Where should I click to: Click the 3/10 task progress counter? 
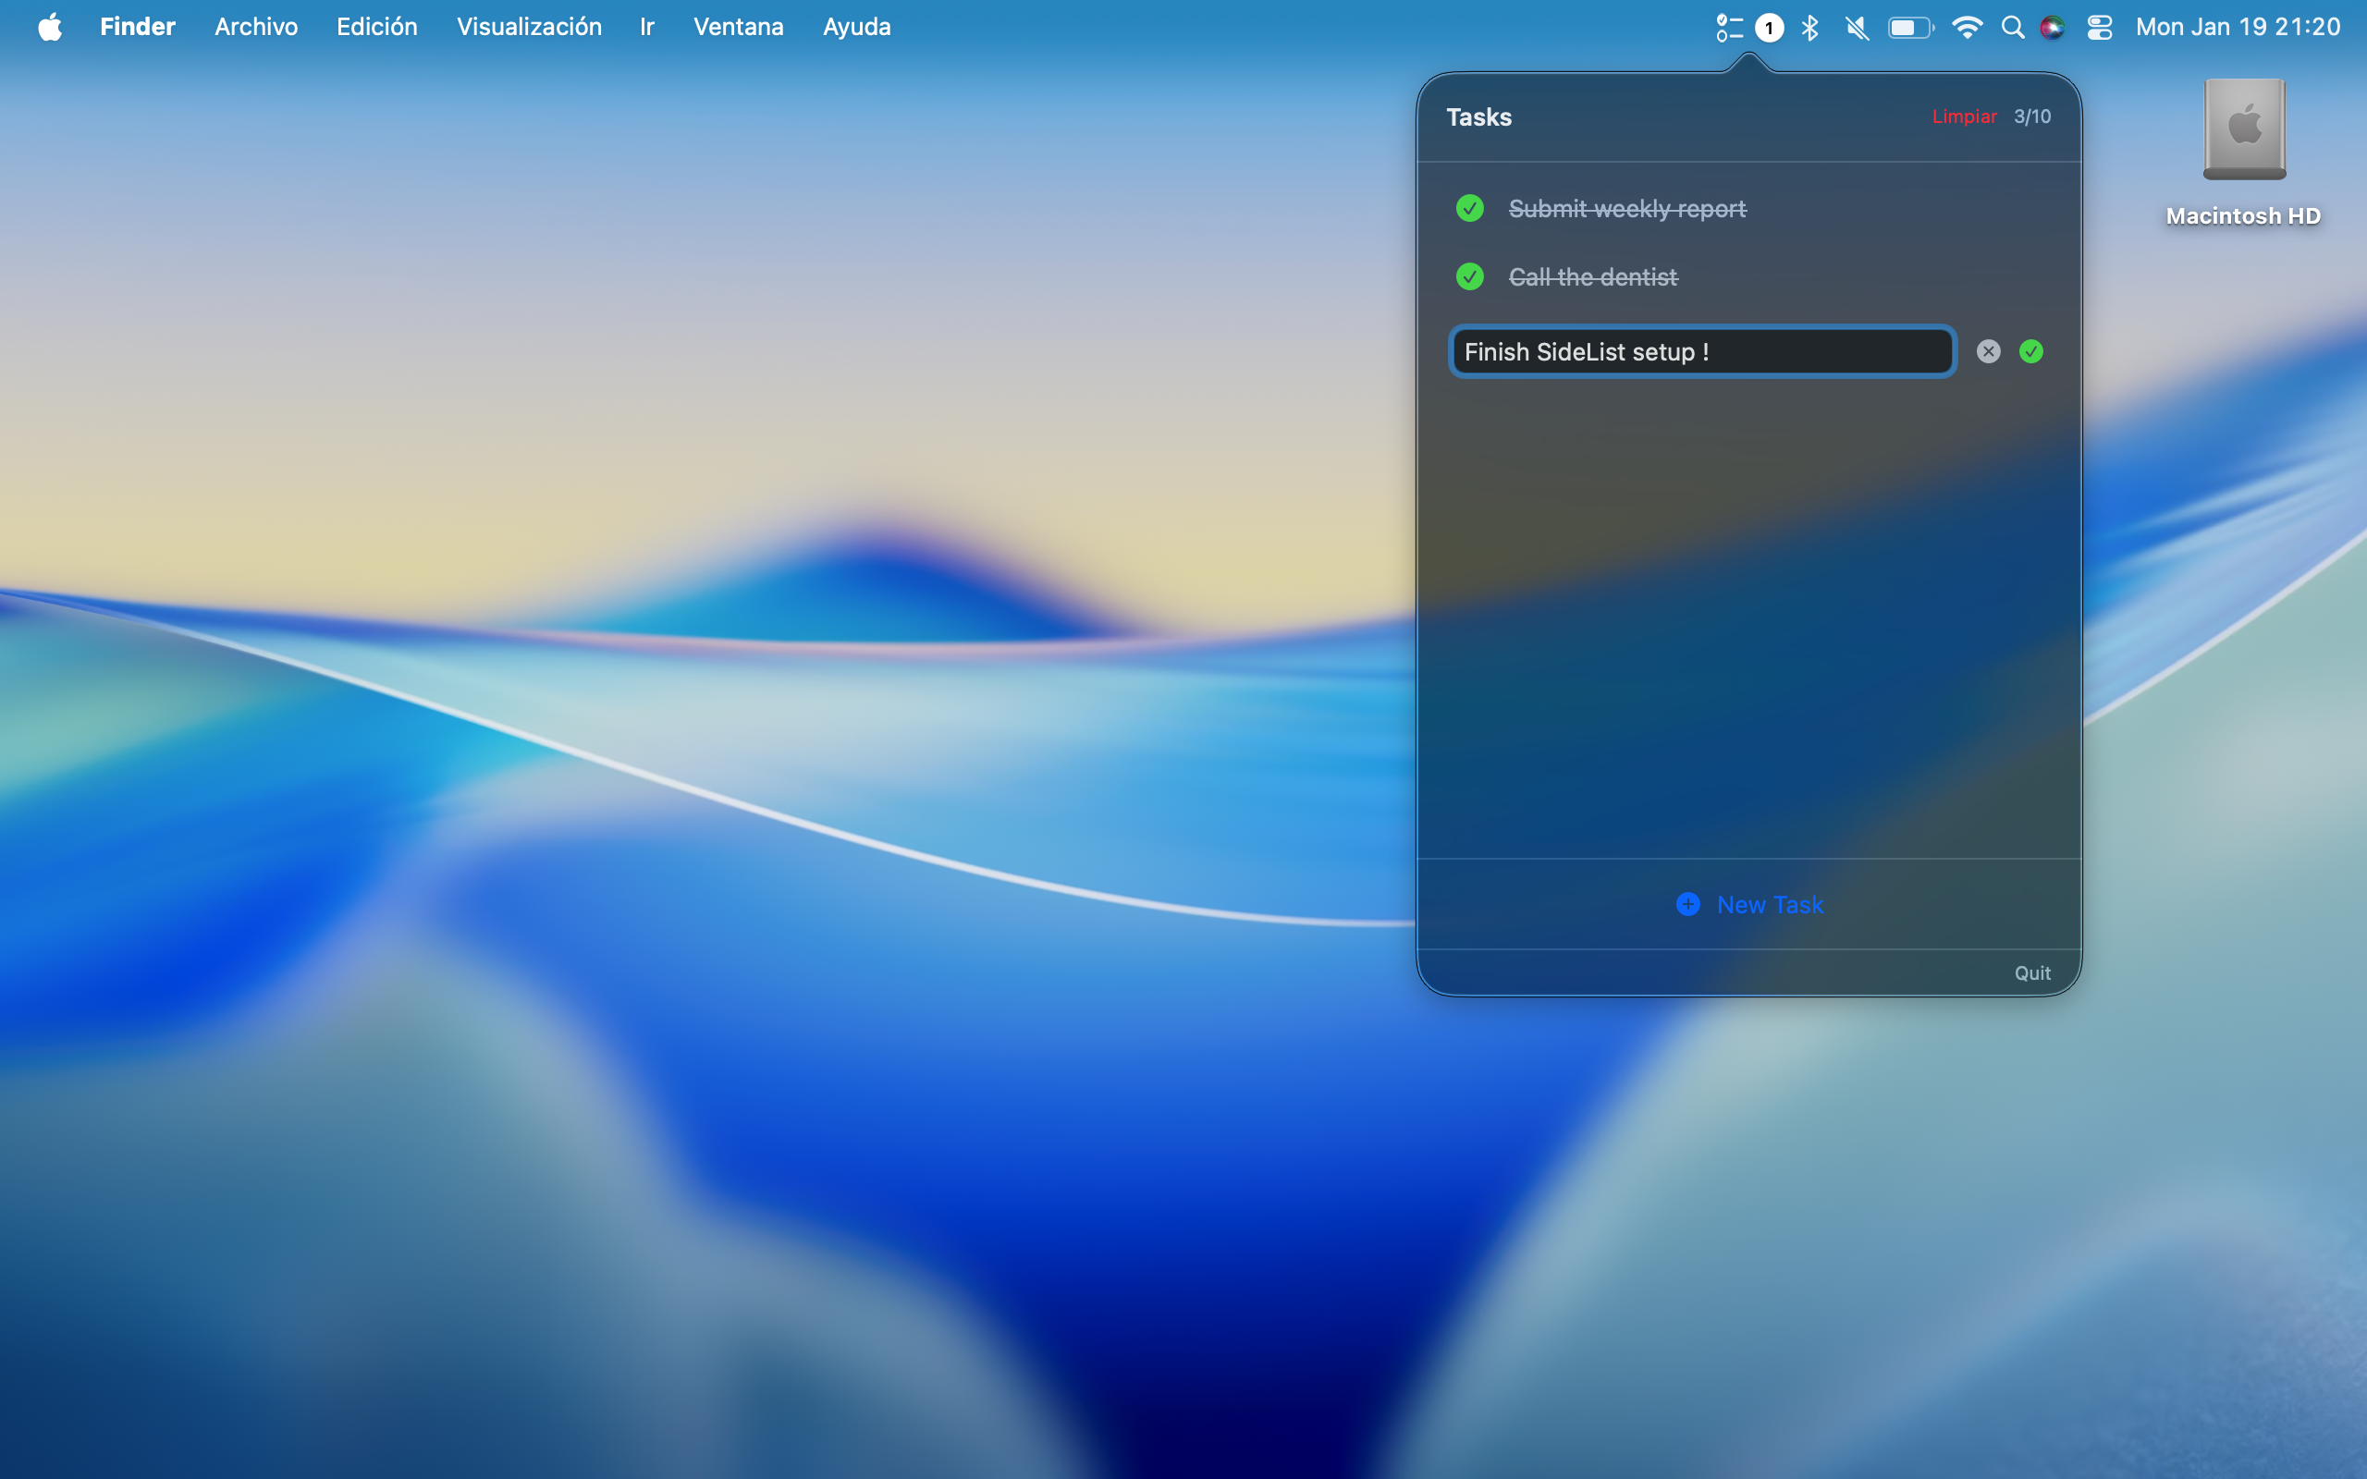point(2031,116)
